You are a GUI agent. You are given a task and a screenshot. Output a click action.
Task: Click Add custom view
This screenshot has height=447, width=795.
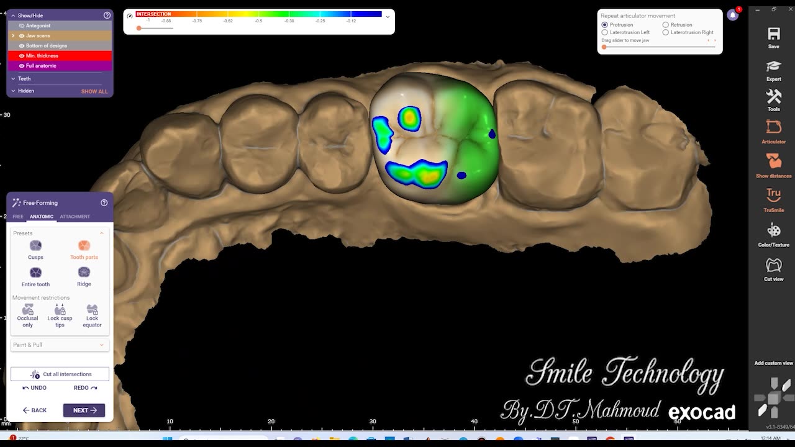point(773,363)
